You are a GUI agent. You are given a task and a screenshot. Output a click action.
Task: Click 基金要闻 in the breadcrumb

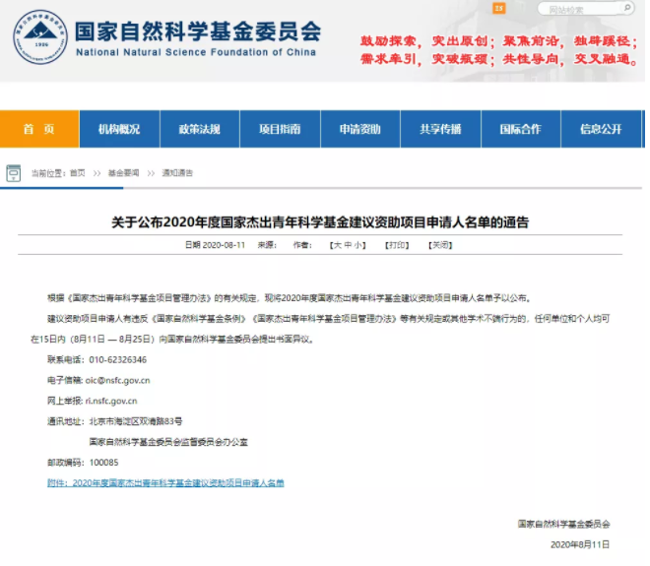[124, 173]
